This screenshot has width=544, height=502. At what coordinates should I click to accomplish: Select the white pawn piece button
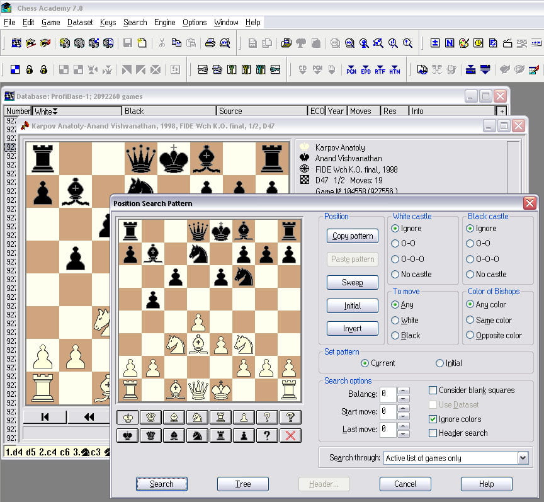(x=244, y=417)
